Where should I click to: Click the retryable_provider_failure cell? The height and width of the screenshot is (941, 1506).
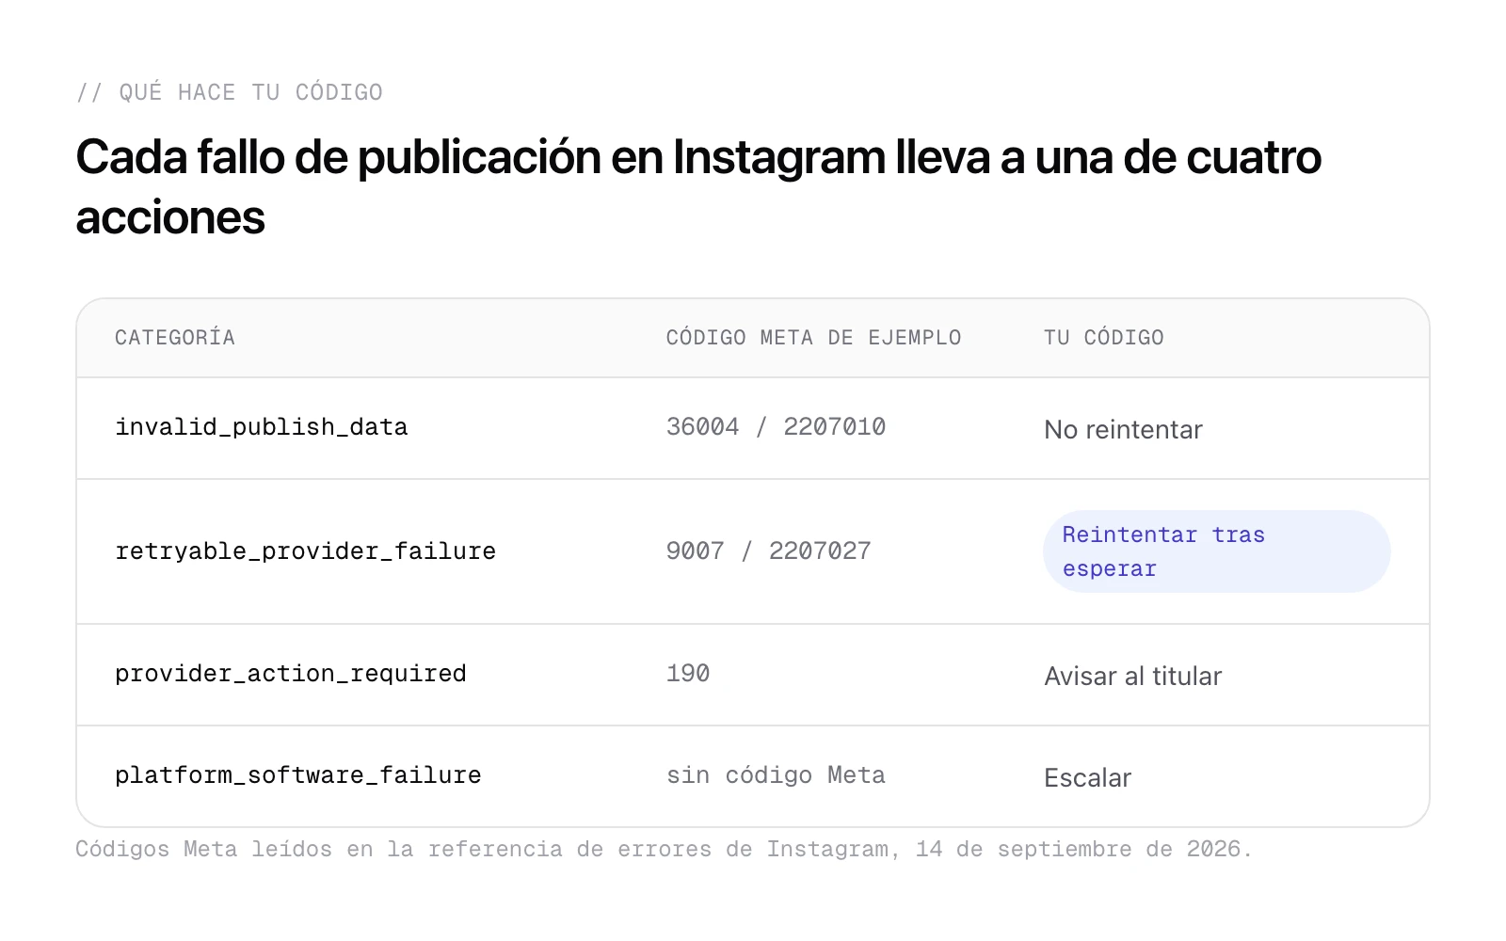tap(305, 551)
